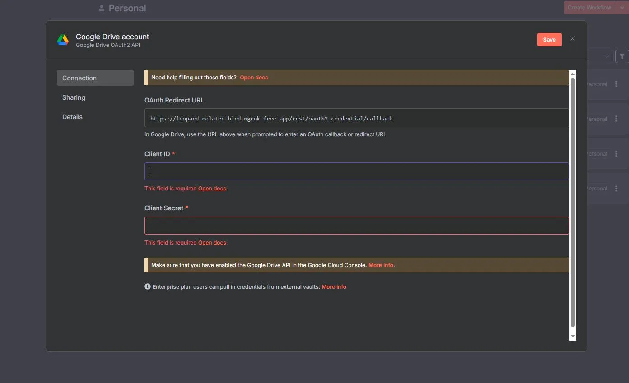Open the Details tab
Screen dimensions: 629x383
pos(72,117)
